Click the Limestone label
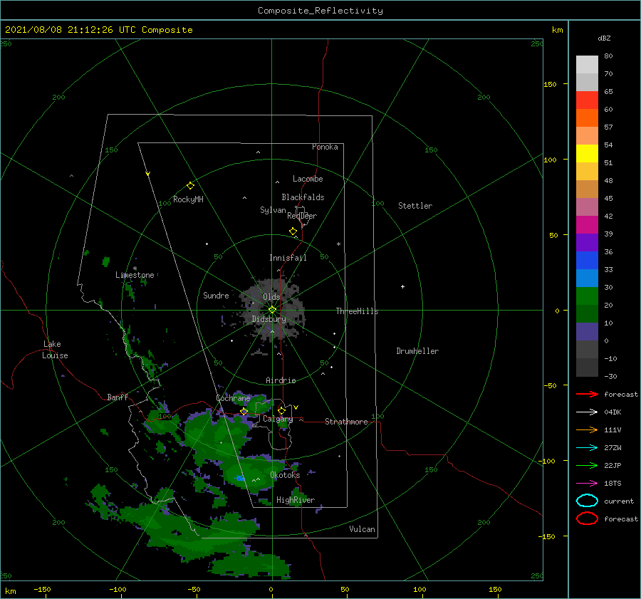641x599 pixels. (135, 275)
